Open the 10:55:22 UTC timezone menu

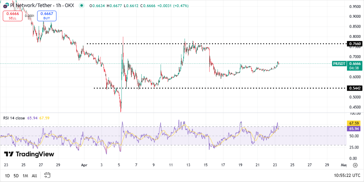(347, 176)
